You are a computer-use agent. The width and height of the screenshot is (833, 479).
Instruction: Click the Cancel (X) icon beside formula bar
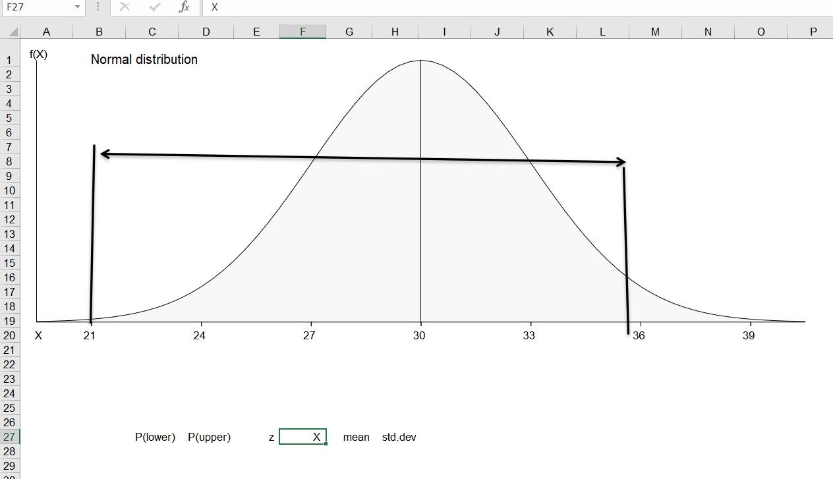[x=125, y=7]
